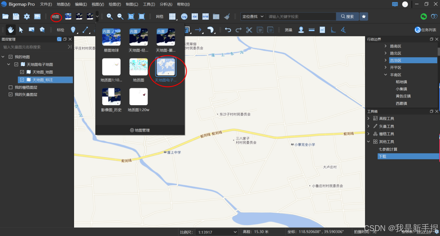
Task: Select the rectangular grid icon next to 网格
Action: pos(173,16)
